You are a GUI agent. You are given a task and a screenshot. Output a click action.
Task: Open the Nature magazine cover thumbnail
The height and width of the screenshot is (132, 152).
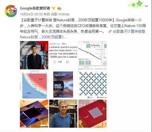[x=63, y=84]
